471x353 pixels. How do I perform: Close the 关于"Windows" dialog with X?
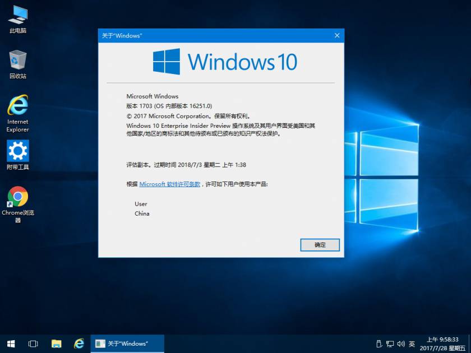(337, 35)
